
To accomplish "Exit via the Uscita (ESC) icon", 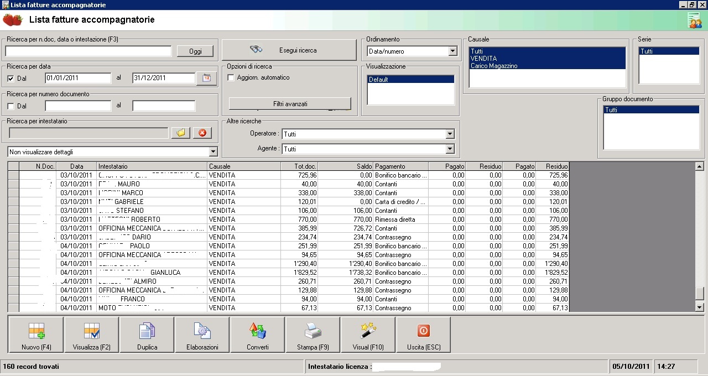I will point(423,332).
